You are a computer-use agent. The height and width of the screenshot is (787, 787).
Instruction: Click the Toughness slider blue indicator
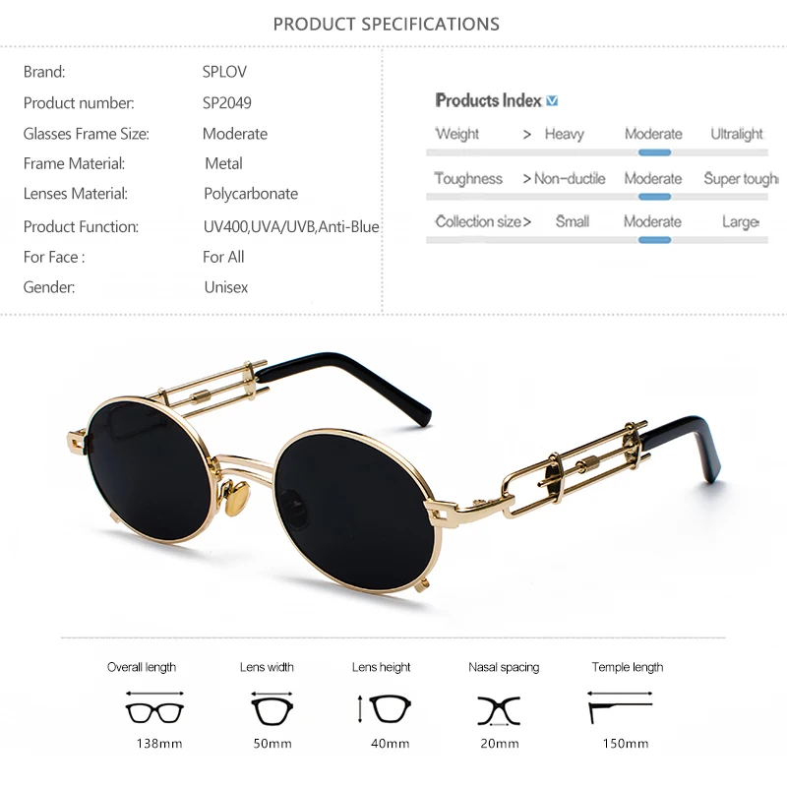(654, 197)
